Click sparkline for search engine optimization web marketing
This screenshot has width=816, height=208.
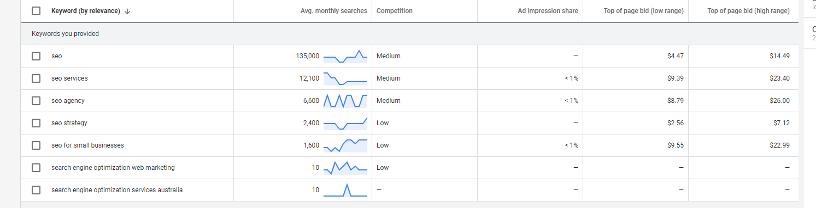tap(345, 168)
